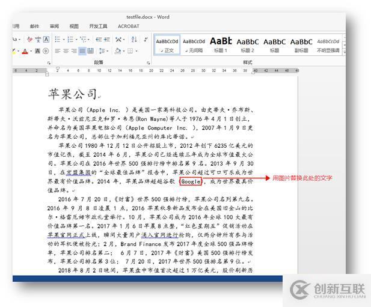Apply the 标题 style

[x=274, y=44]
